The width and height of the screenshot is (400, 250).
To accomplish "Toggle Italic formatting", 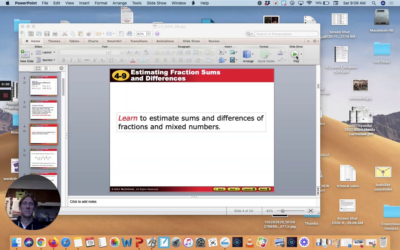I will coord(71,60).
